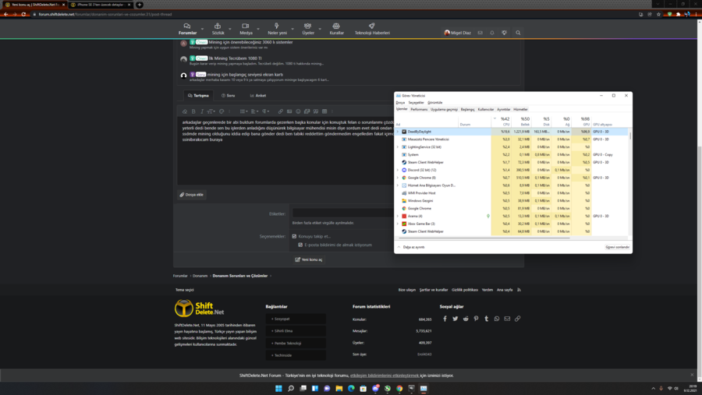Select the Soru thread type option

coord(229,96)
